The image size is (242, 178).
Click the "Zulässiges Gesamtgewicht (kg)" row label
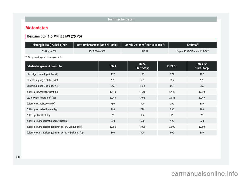[x=43, y=92]
